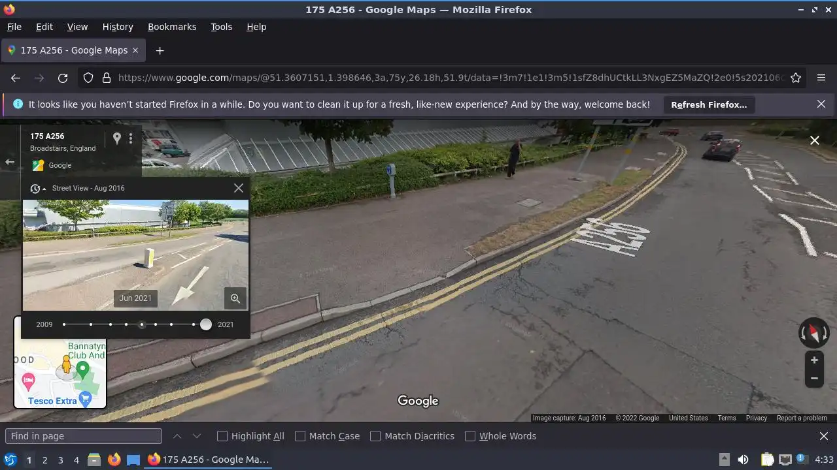837x470 pixels.
Task: Enable Match Case checkbox
Action: (300, 436)
